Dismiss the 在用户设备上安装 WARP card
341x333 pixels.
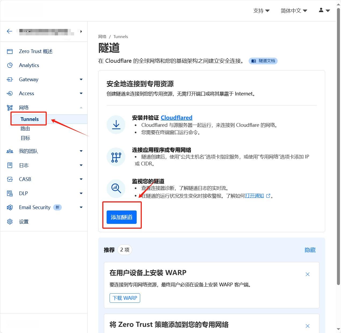(x=308, y=274)
